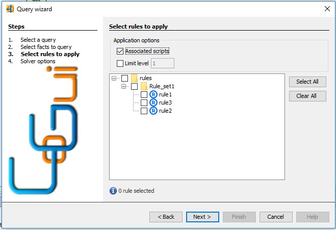Click the Query wizard app icon in title bar
The width and height of the screenshot is (336, 230).
pyautogui.click(x=10, y=9)
